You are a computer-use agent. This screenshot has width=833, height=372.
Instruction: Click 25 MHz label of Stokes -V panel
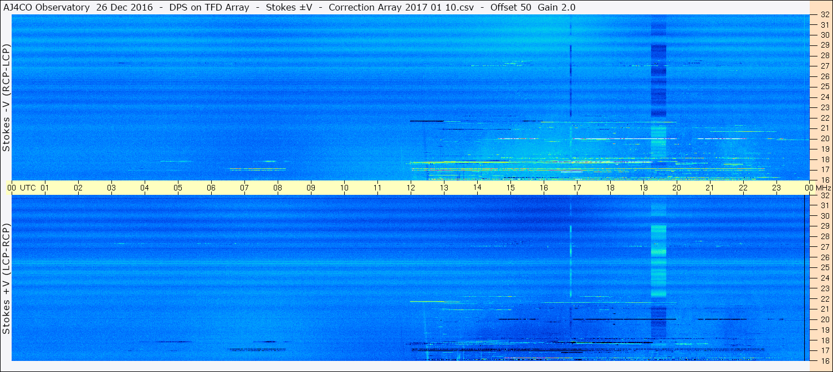tap(825, 86)
